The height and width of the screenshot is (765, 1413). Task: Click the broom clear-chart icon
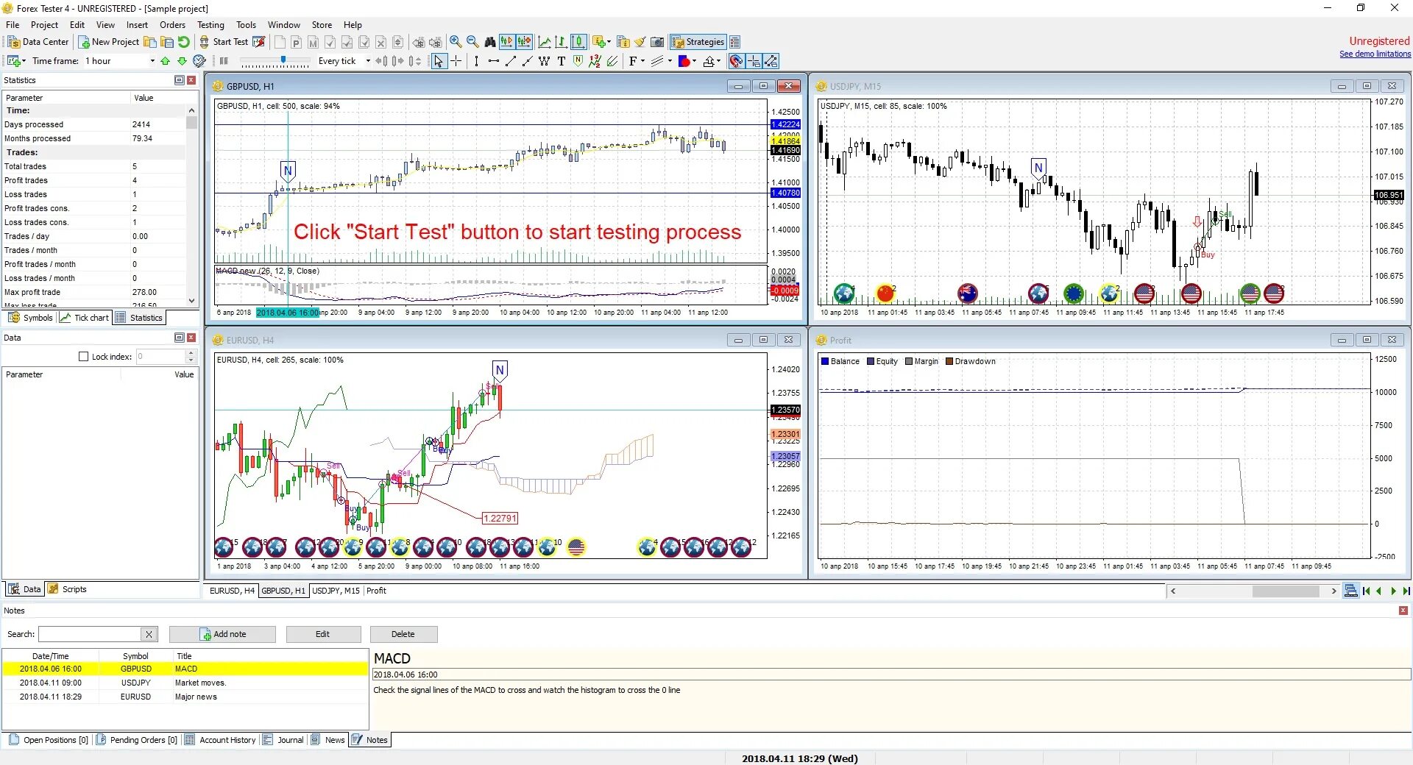[x=640, y=42]
